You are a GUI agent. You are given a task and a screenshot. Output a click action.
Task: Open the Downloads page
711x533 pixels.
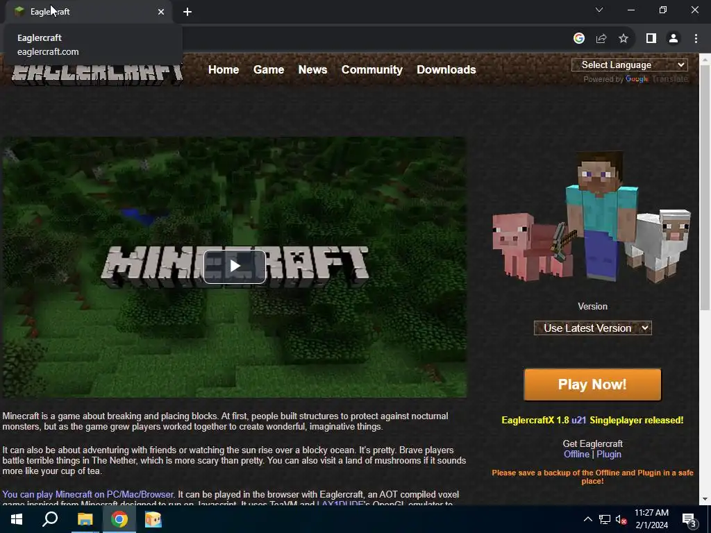[446, 69]
